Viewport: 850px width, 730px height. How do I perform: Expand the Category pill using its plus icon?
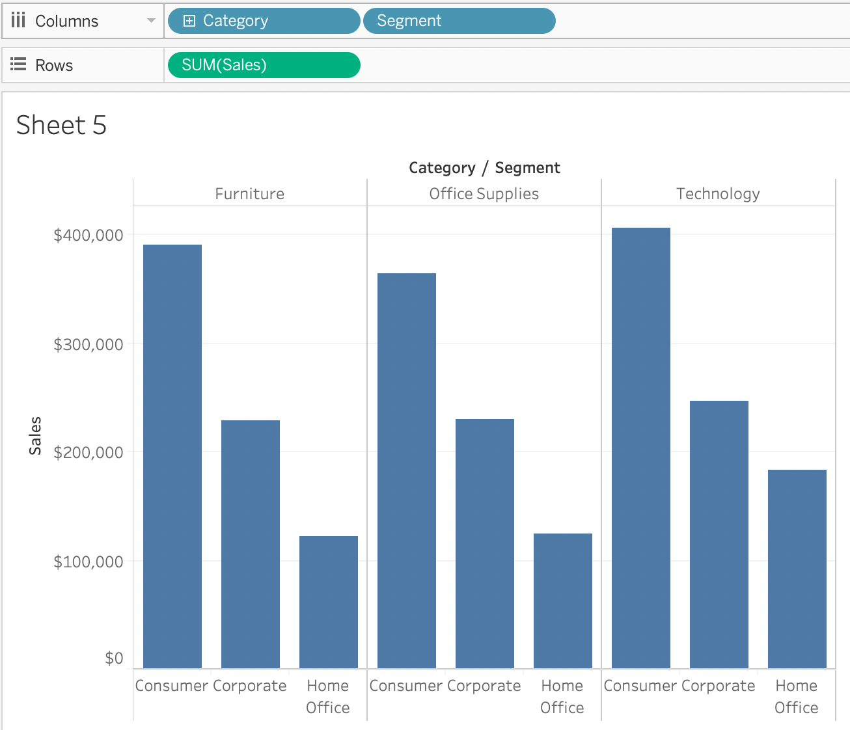189,21
